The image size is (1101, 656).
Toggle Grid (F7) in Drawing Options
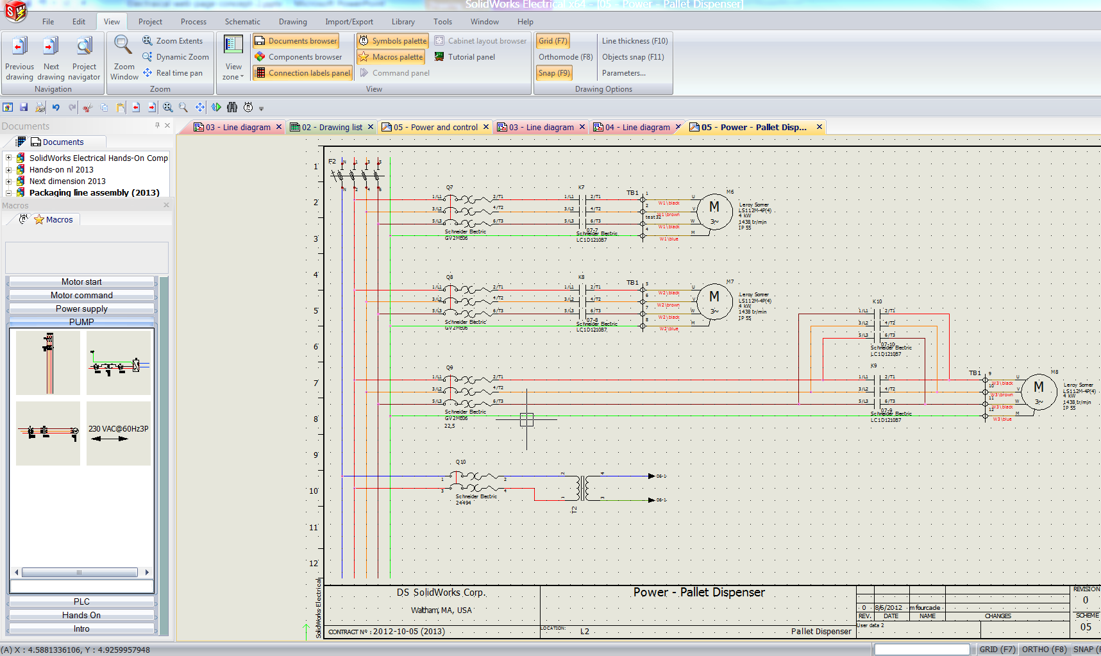553,40
